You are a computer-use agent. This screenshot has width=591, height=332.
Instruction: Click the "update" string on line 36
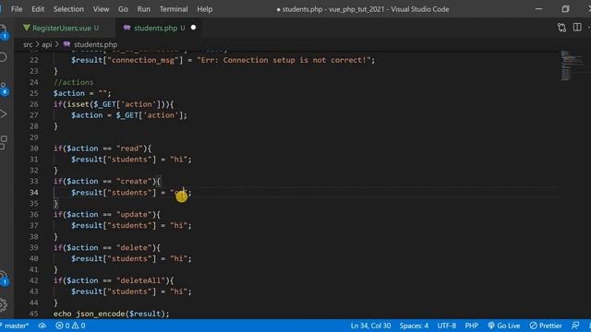134,215
